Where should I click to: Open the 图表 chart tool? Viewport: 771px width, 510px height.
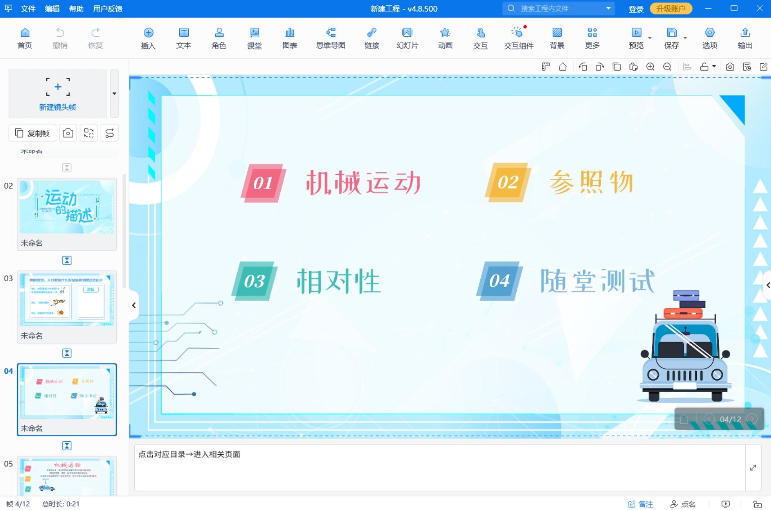coord(290,38)
